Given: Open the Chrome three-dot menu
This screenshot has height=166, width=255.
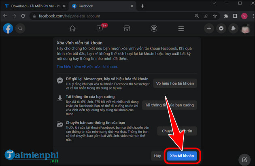Looking at the screenshot, I should (x=253, y=16).
